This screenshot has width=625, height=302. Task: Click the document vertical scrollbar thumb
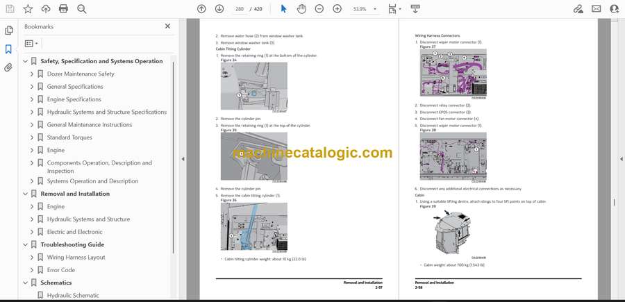pyautogui.click(x=615, y=203)
